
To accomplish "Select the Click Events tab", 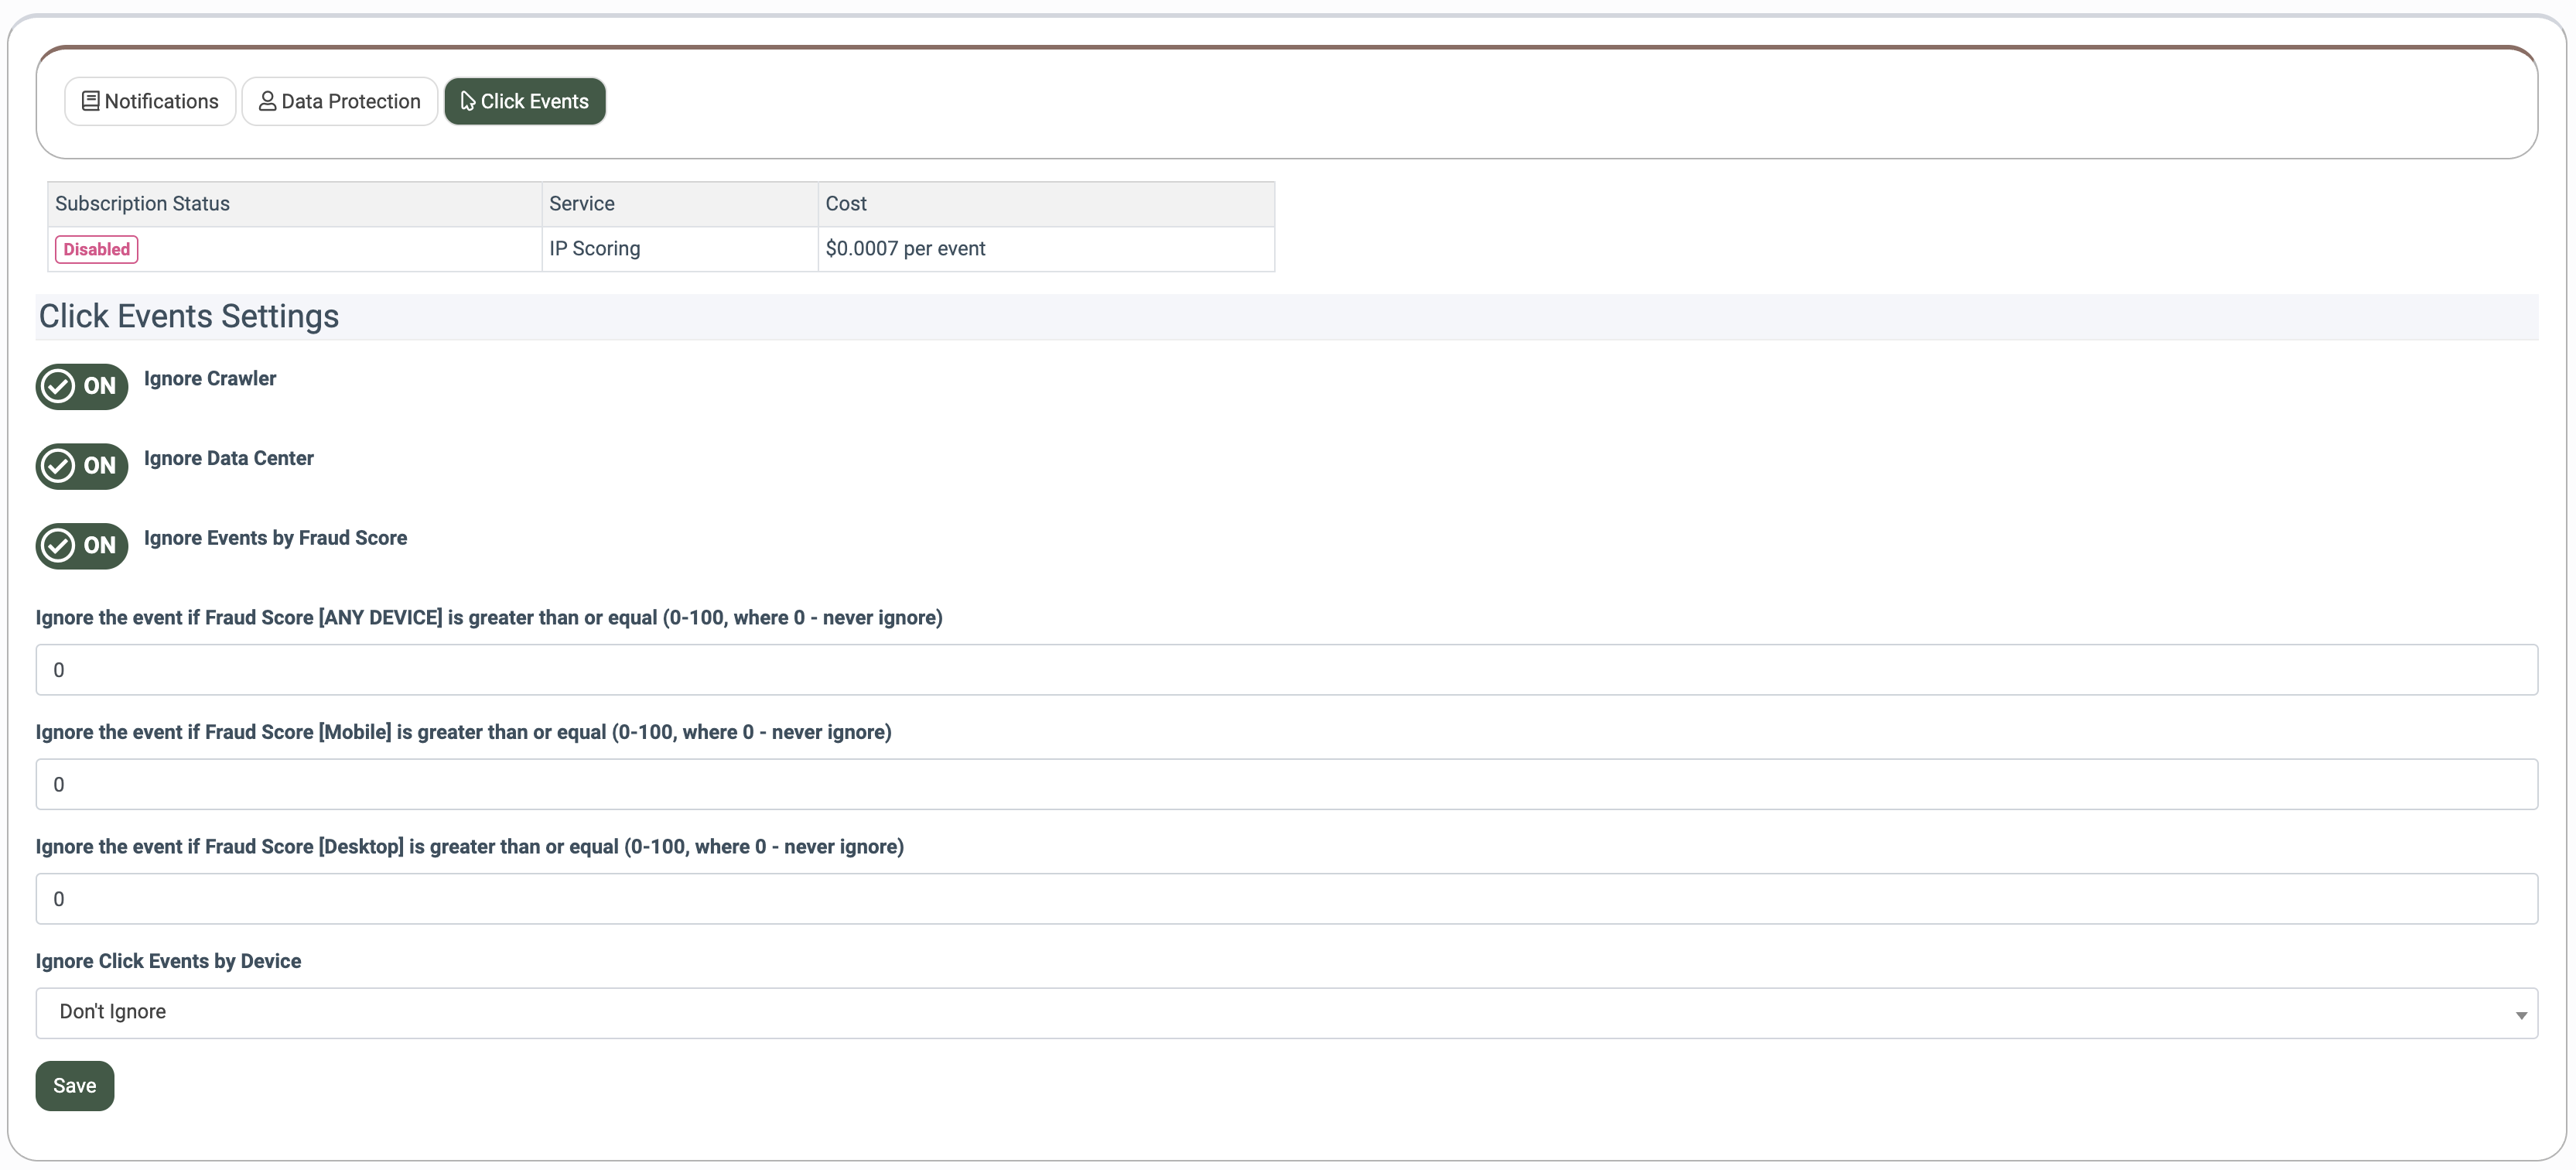I will (525, 101).
